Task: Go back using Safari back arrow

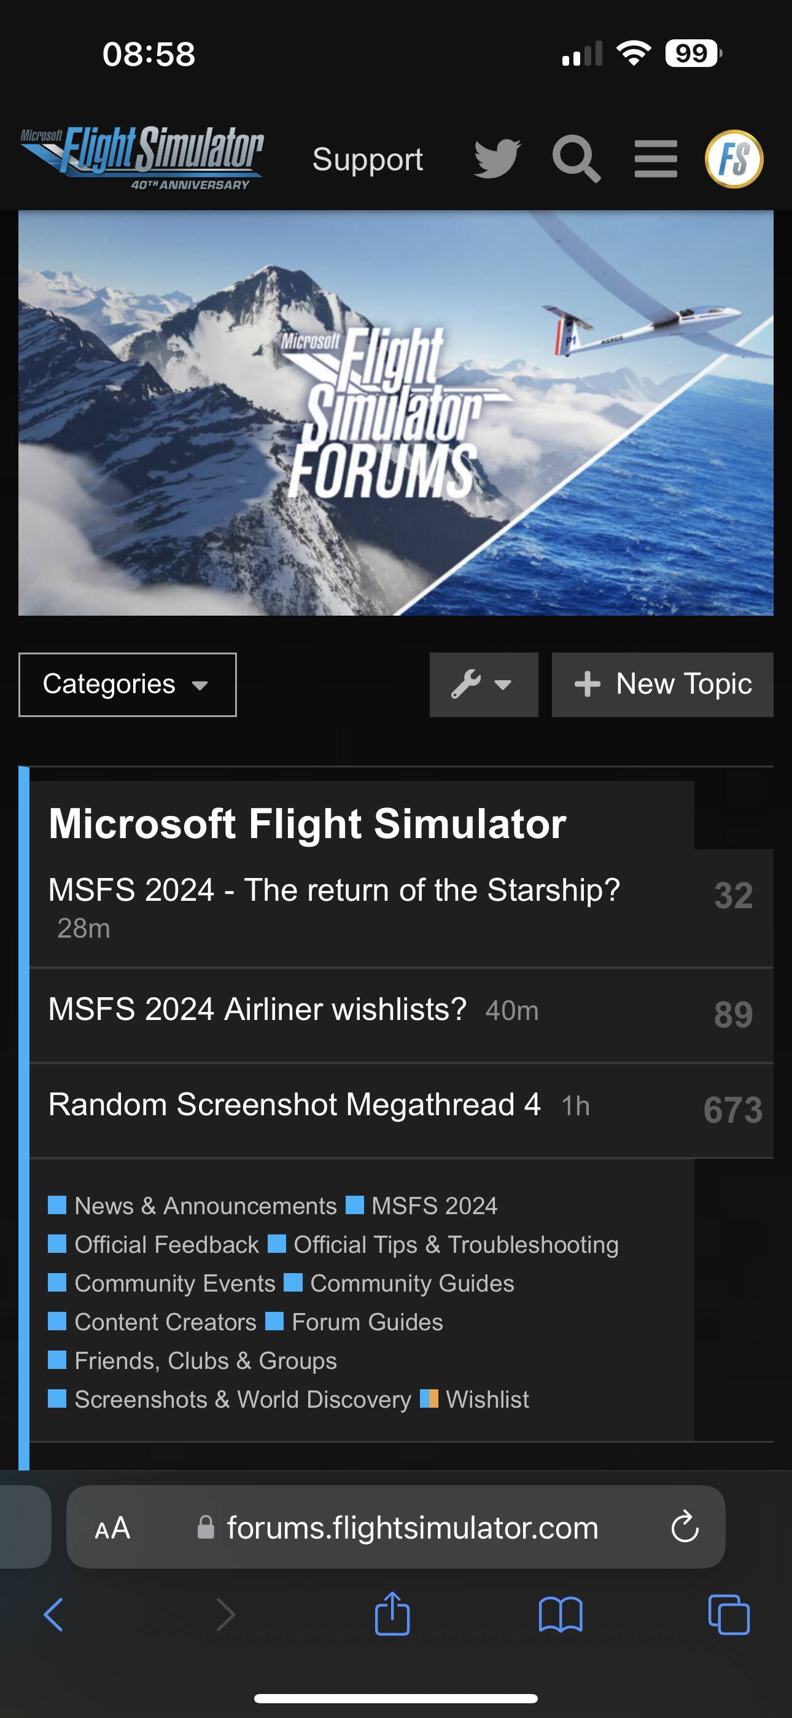Action: tap(53, 1614)
